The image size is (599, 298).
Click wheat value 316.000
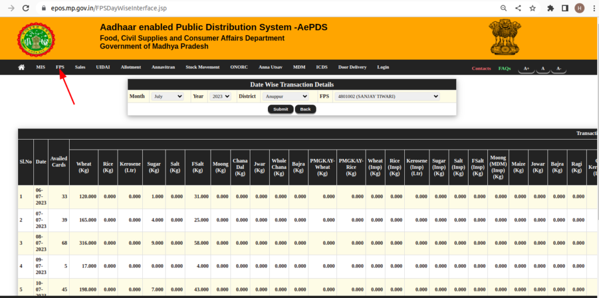tap(88, 243)
